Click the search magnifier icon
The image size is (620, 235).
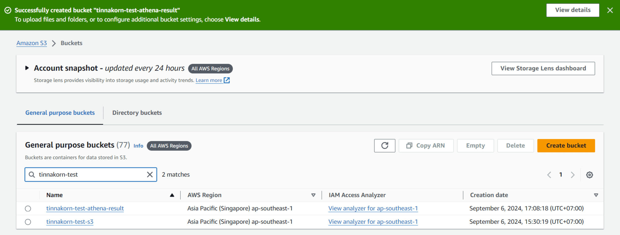pyautogui.click(x=32, y=175)
